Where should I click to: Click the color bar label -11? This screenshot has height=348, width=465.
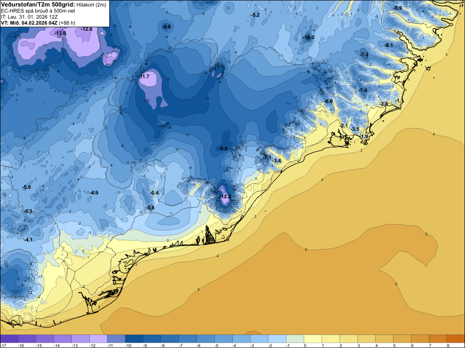pyautogui.click(x=110, y=345)
